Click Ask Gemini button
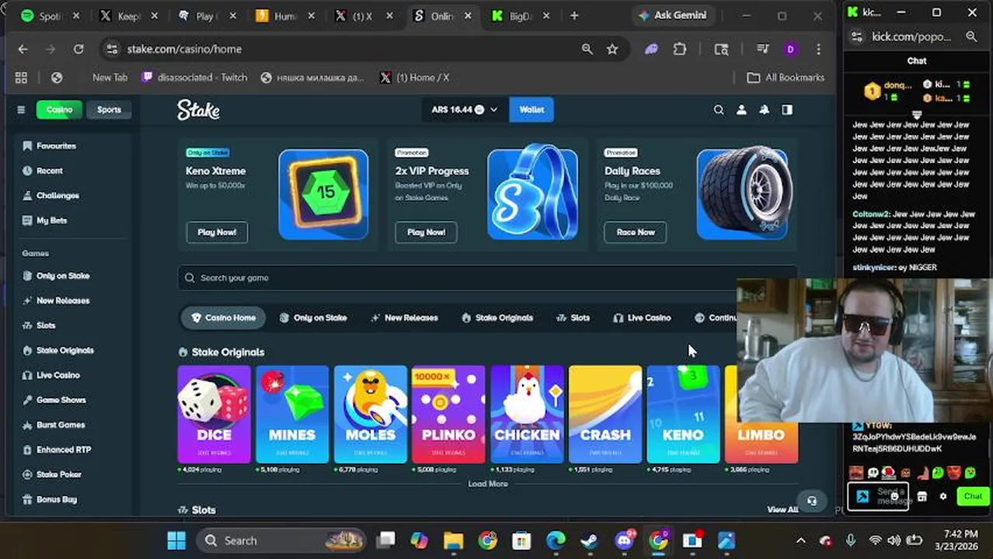This screenshot has height=559, width=993. [x=672, y=15]
